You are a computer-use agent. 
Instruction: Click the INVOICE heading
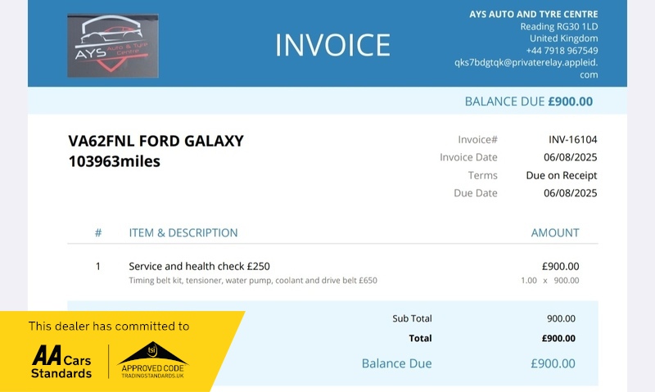pos(332,45)
